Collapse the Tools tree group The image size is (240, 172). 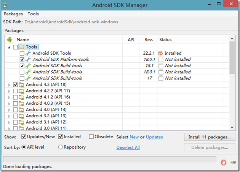(9, 47)
